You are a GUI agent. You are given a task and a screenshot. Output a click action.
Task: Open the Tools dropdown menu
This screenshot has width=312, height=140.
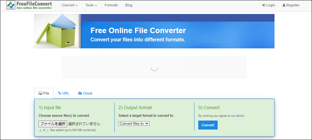91,5
